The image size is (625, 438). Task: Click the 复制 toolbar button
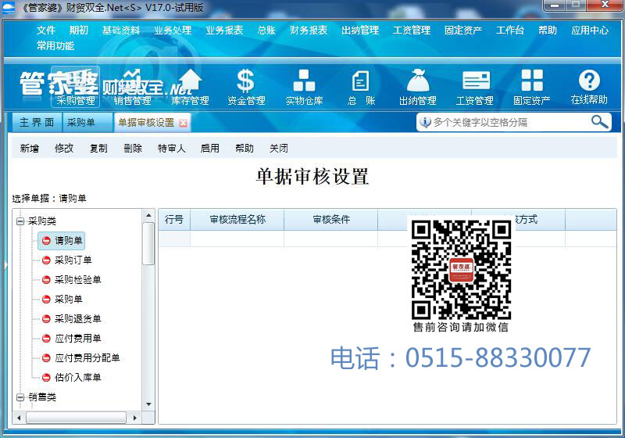[98, 149]
